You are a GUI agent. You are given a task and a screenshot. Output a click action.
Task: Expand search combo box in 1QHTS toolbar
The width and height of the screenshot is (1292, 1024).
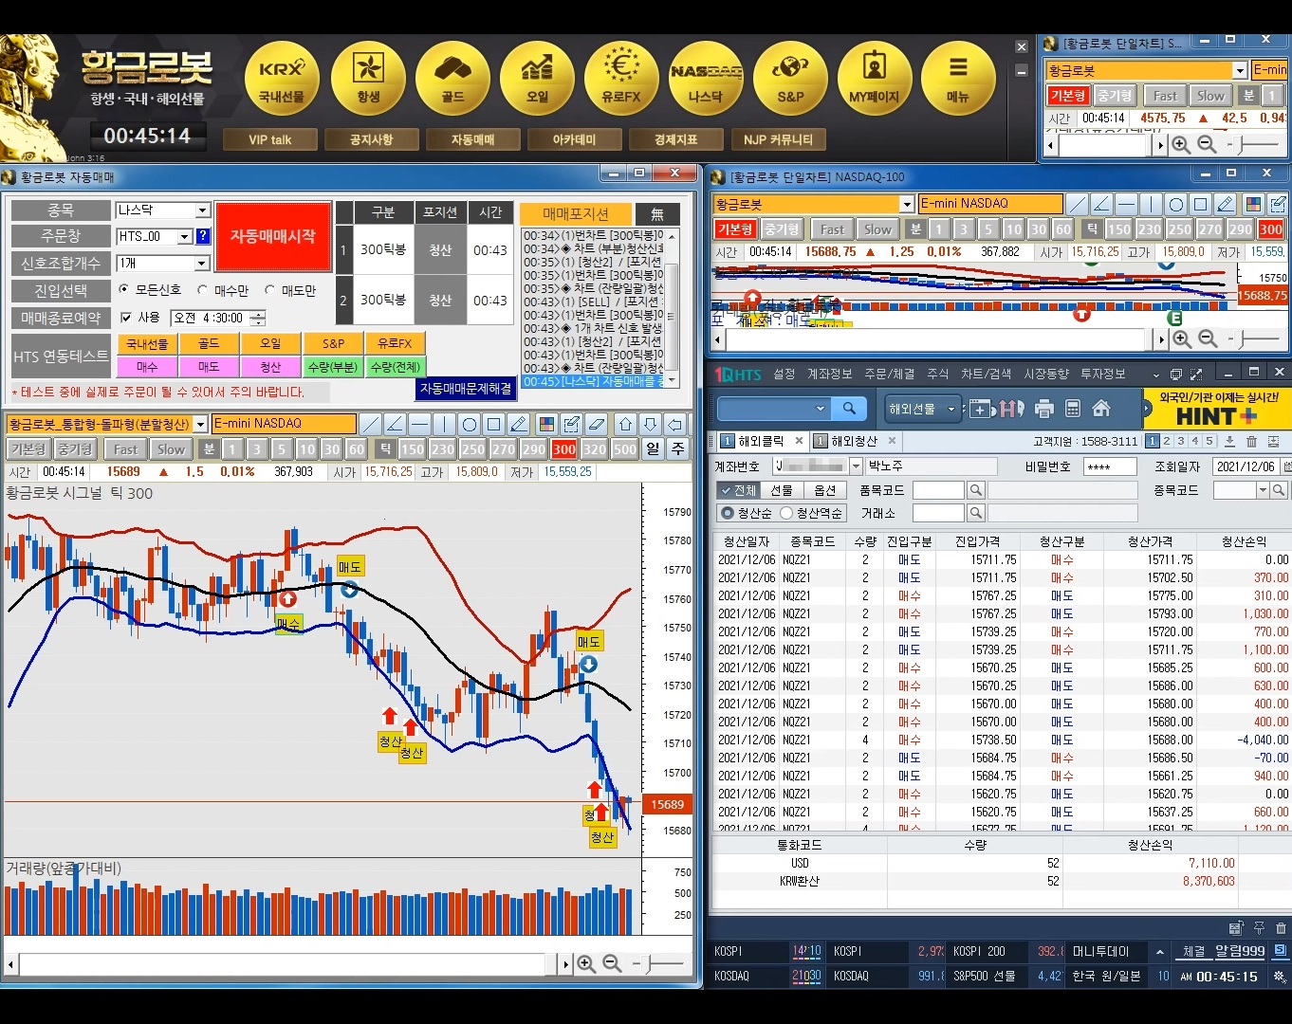pyautogui.click(x=821, y=409)
